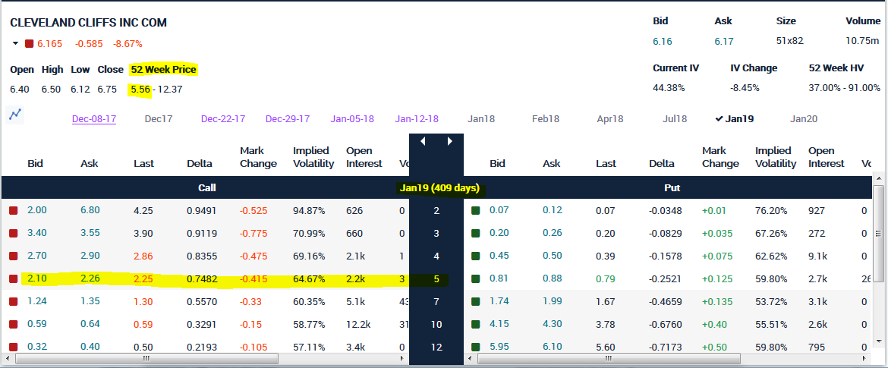Click call bid price 2.10
This screenshot has height=368, width=888.
[x=37, y=278]
